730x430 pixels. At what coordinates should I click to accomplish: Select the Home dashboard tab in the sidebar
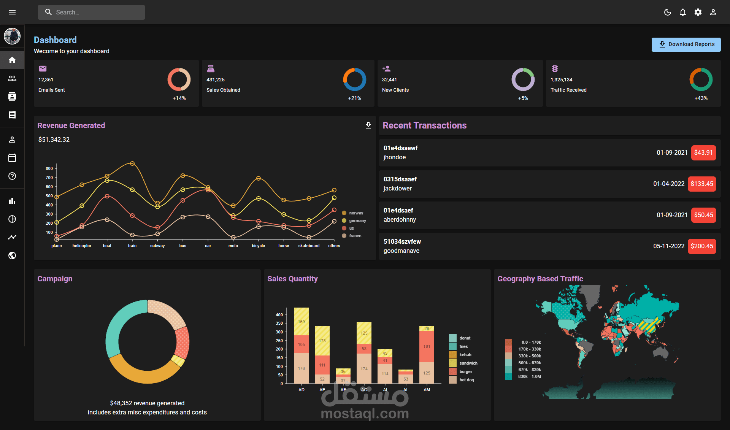click(x=12, y=60)
